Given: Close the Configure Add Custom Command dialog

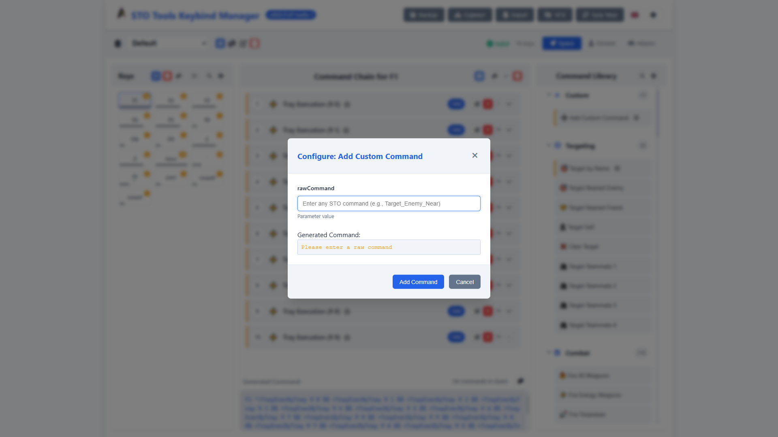Looking at the screenshot, I should [x=474, y=155].
